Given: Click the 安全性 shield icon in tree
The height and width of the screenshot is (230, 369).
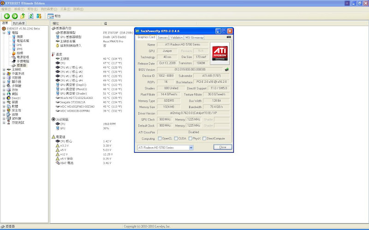Looking at the screenshot, I should click(x=9, y=110).
